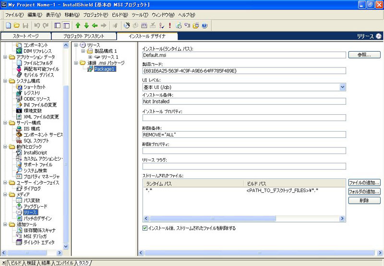The image size is (384, 266).
Task: Open ツール(T) menu
Action: point(140,15)
